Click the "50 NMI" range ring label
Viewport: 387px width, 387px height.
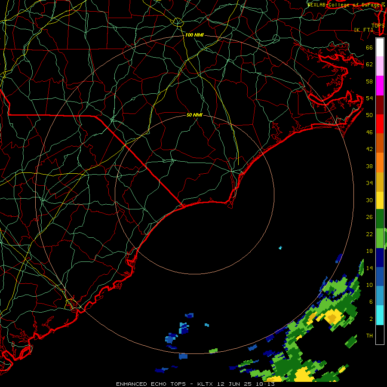(x=194, y=115)
